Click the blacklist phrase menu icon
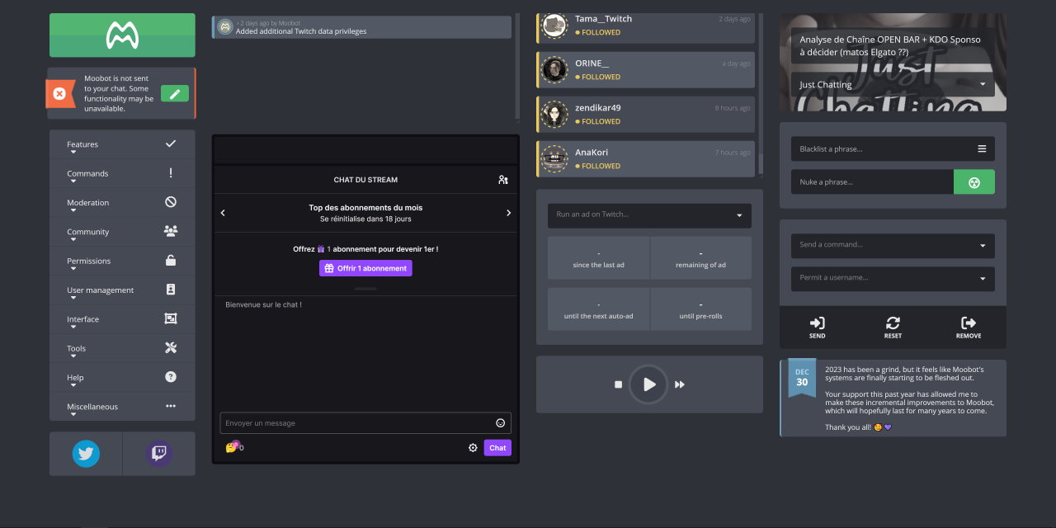The width and height of the screenshot is (1056, 528). coord(982,148)
